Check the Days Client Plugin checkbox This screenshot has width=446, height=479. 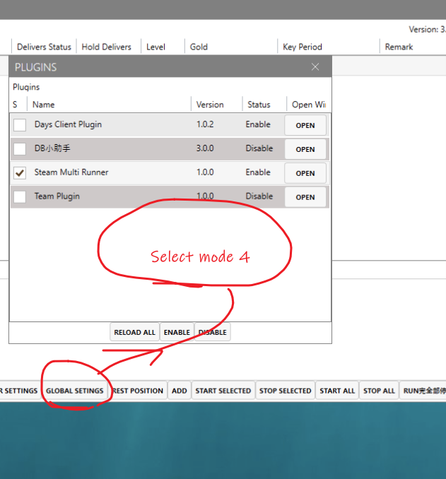pyautogui.click(x=20, y=125)
